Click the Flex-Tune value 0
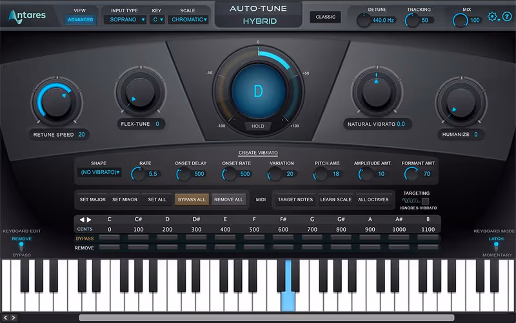516x323 pixels. (157, 124)
